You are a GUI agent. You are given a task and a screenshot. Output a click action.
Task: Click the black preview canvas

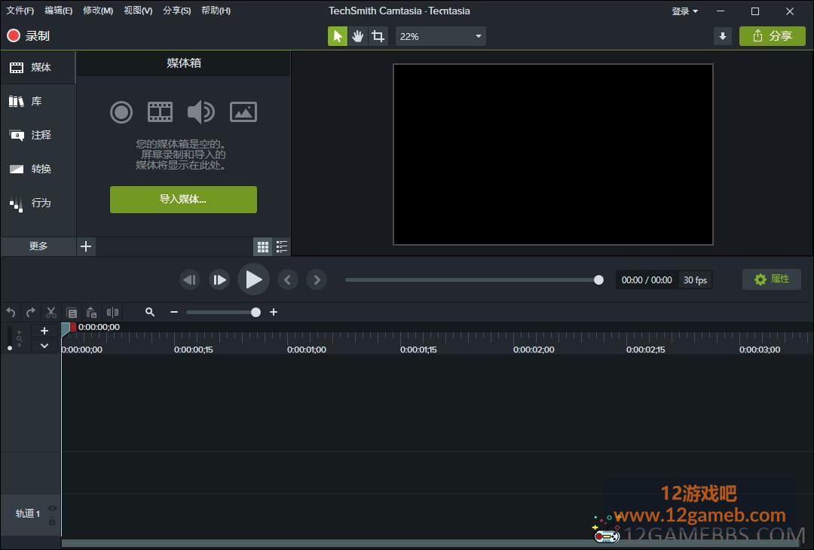[x=553, y=154]
